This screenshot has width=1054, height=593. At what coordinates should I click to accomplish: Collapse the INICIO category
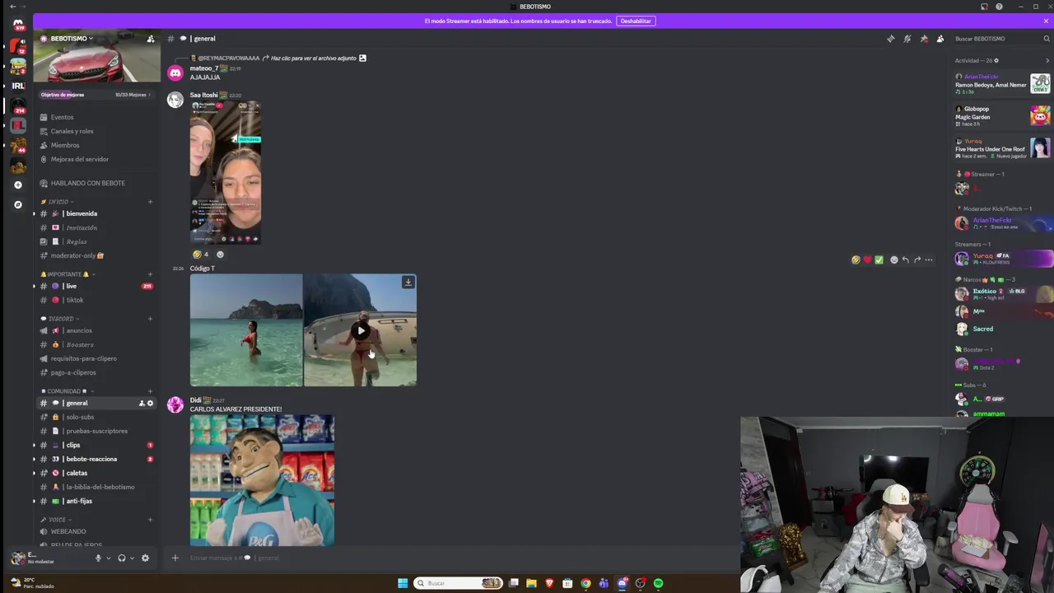[58, 202]
